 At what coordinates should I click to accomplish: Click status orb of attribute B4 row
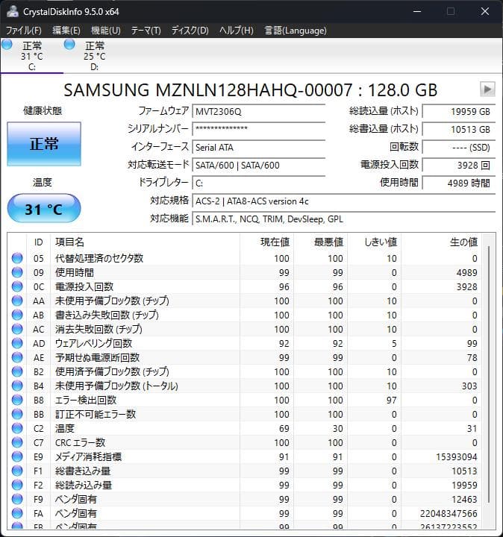(x=17, y=386)
